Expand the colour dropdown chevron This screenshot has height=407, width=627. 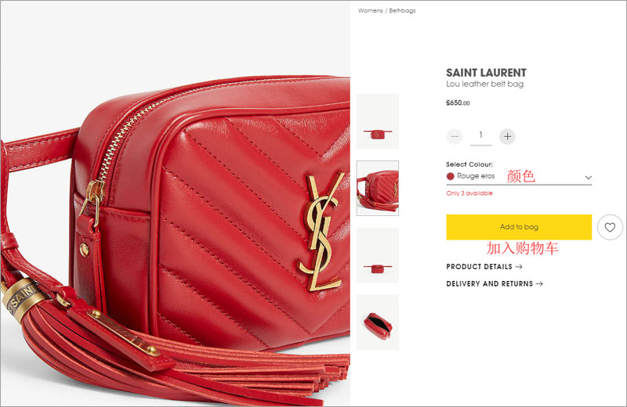589,178
